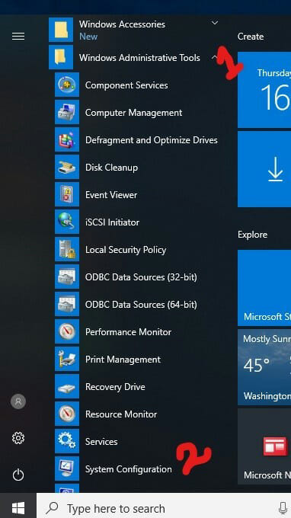Click the Performance Monitor icon
This screenshot has width=291, height=518.
[x=67, y=331]
